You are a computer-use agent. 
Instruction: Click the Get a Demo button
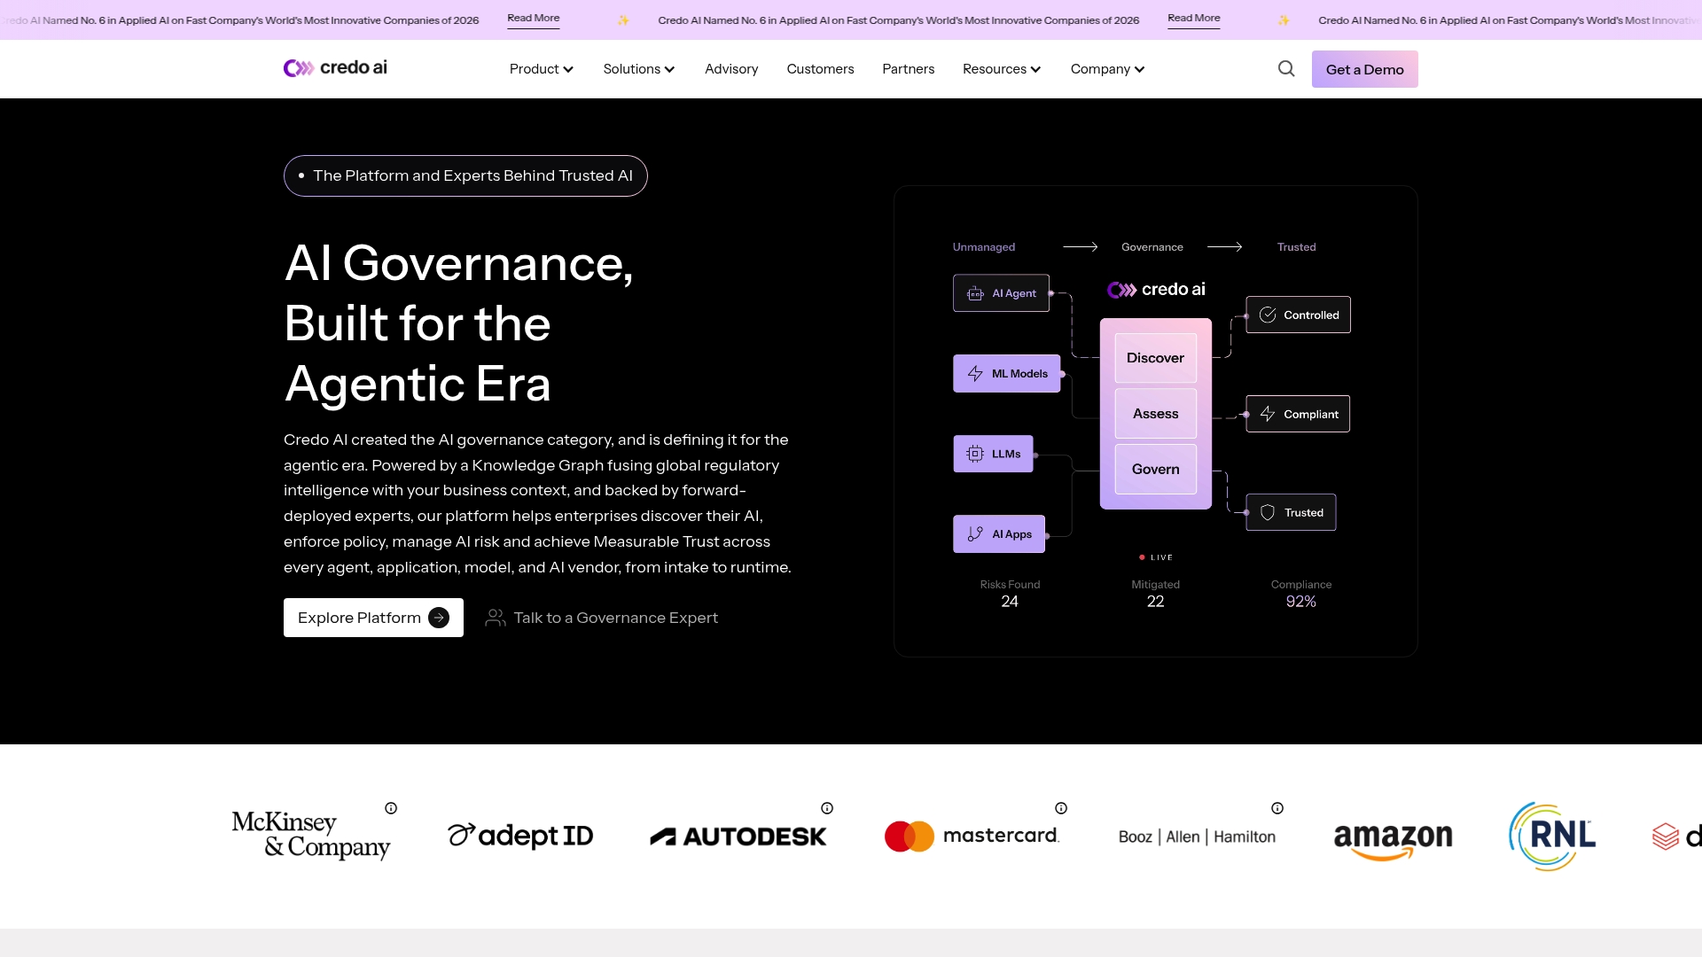(x=1364, y=69)
